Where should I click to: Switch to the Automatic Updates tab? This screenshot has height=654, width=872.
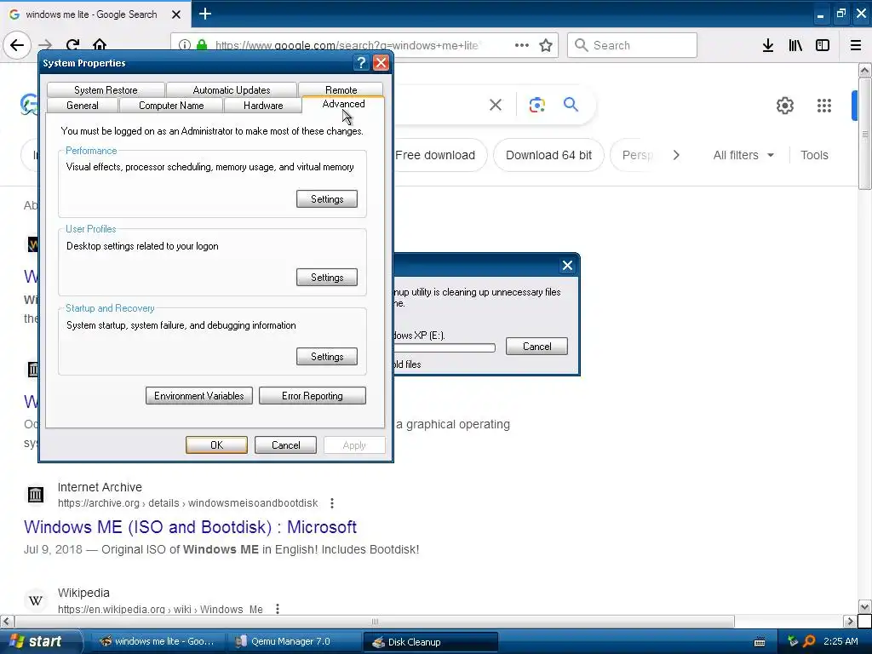click(232, 89)
